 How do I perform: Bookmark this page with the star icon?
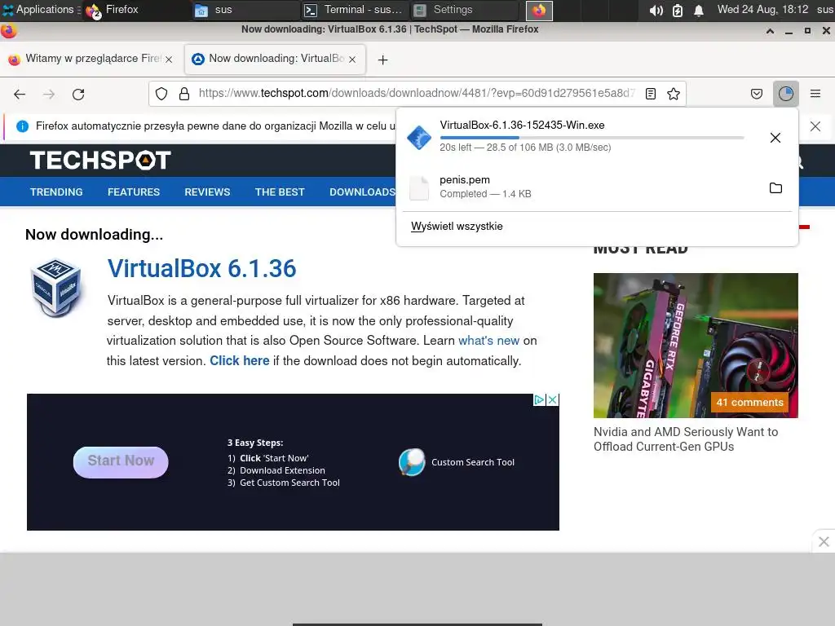pyautogui.click(x=674, y=95)
